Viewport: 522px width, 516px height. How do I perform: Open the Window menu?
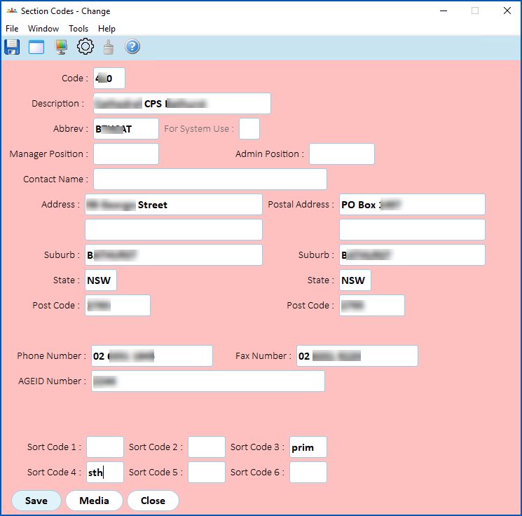coord(43,29)
